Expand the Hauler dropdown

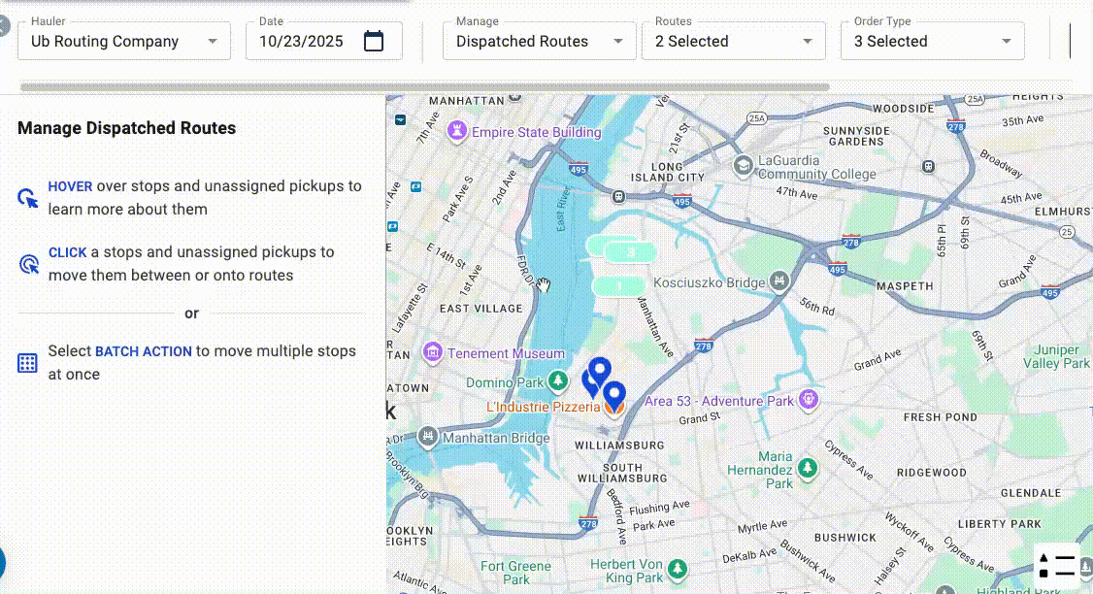click(213, 42)
